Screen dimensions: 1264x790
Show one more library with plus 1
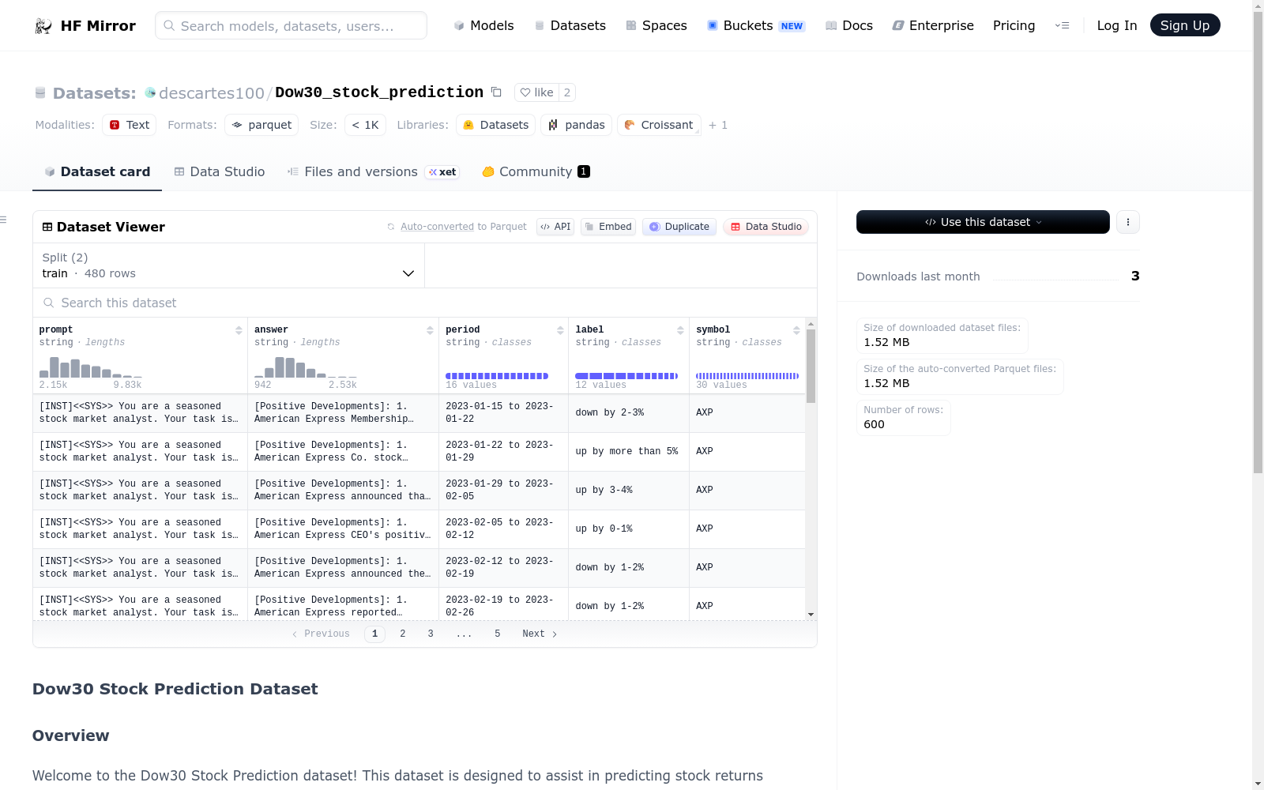pos(718,125)
